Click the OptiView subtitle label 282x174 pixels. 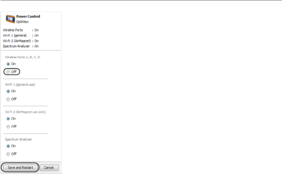coord(22,22)
